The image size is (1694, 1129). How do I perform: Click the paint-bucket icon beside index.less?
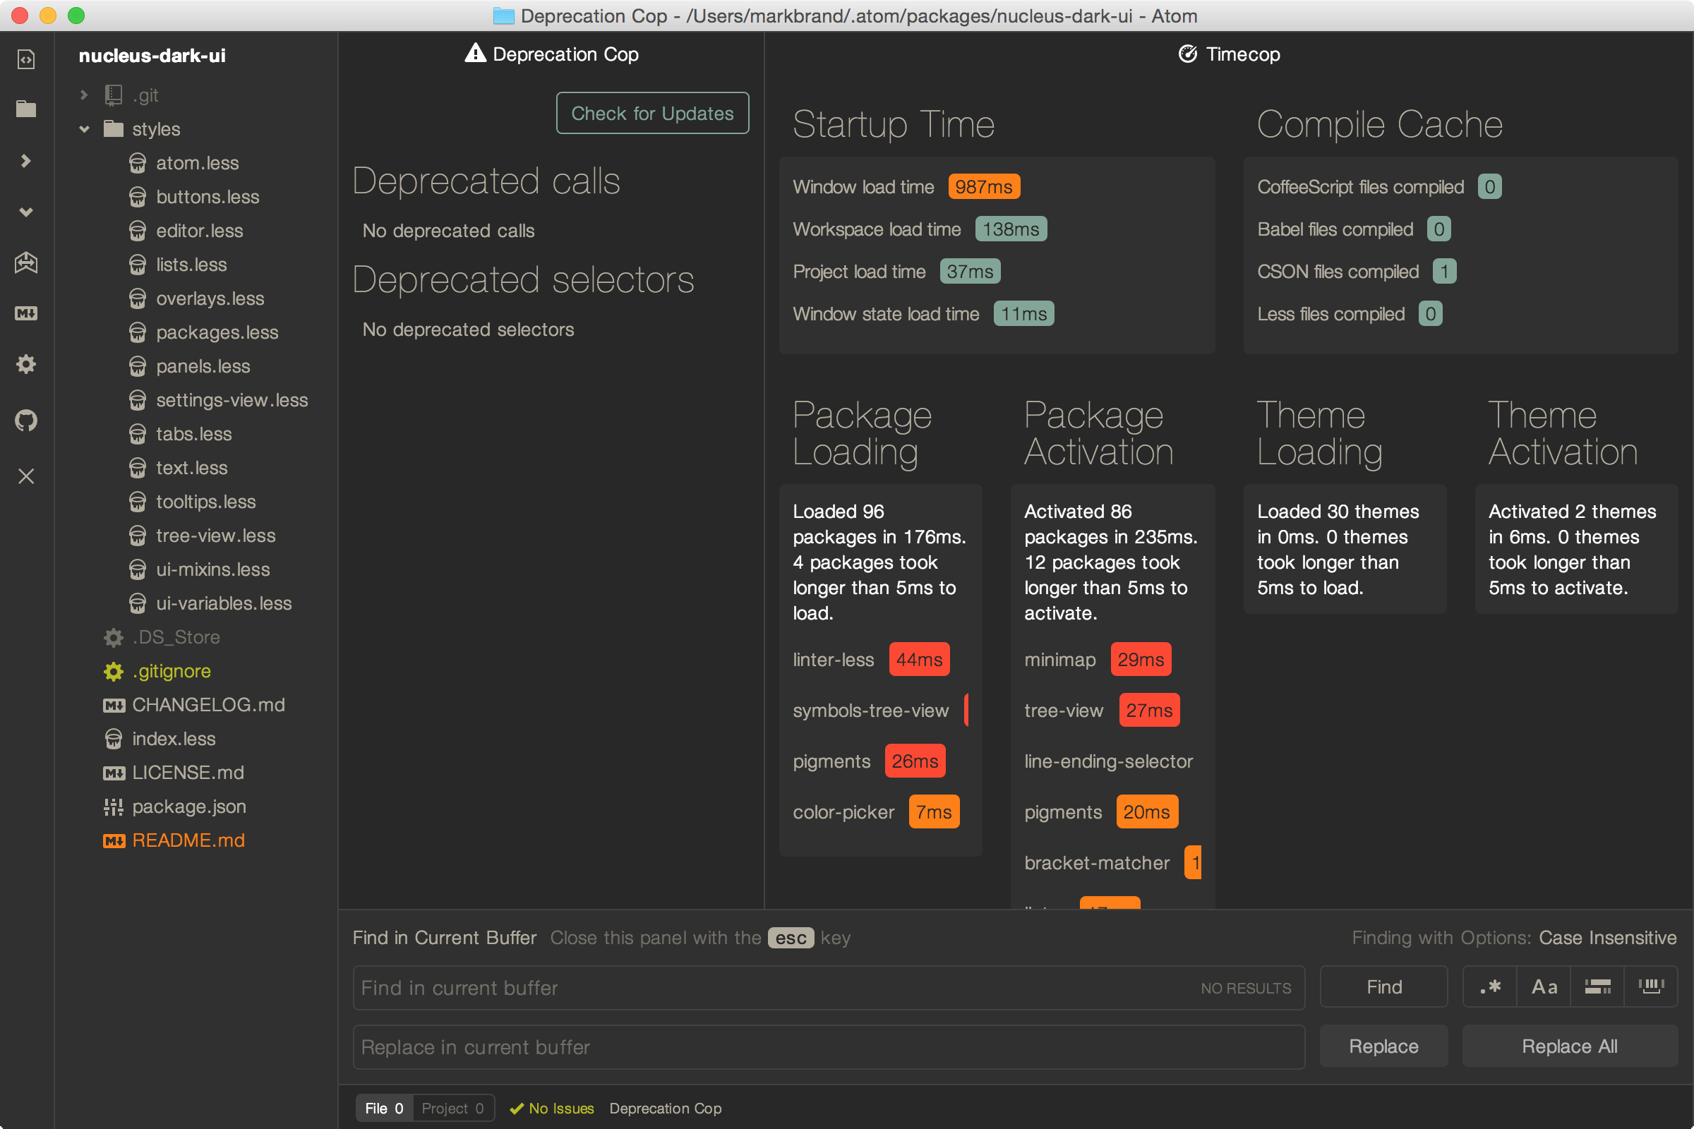click(x=114, y=739)
